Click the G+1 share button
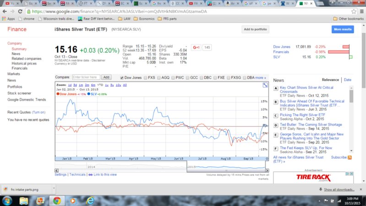The height and width of the screenshot is (206, 366). click(x=196, y=47)
